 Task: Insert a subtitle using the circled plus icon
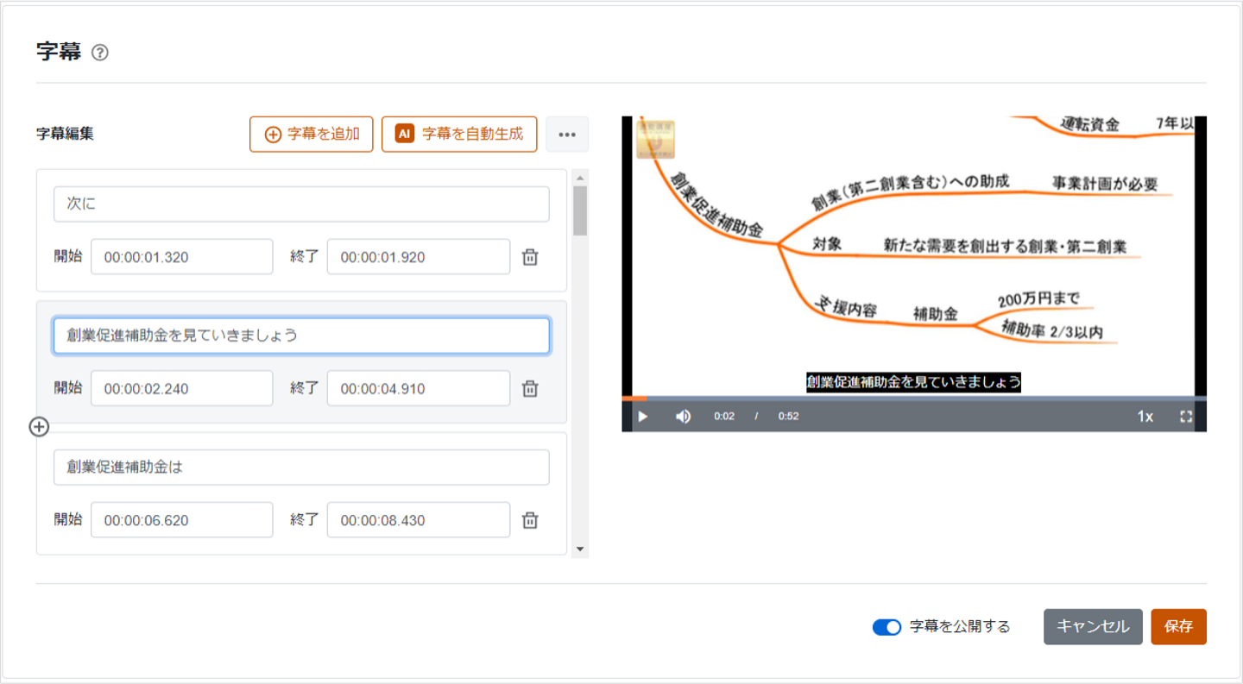click(x=40, y=427)
